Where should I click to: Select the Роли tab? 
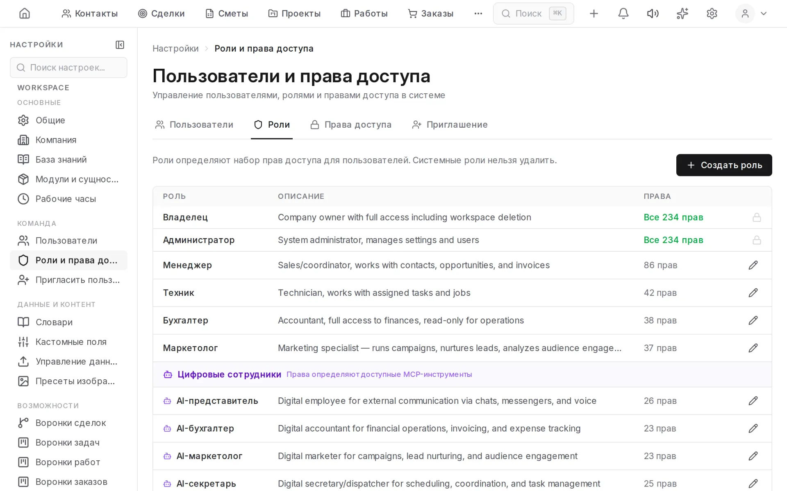tap(272, 125)
